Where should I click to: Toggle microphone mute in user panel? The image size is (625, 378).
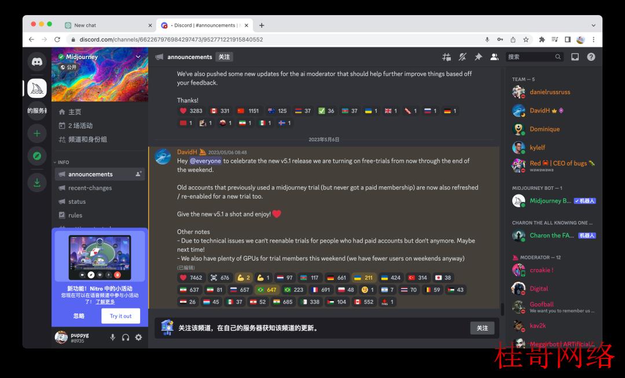click(x=113, y=337)
